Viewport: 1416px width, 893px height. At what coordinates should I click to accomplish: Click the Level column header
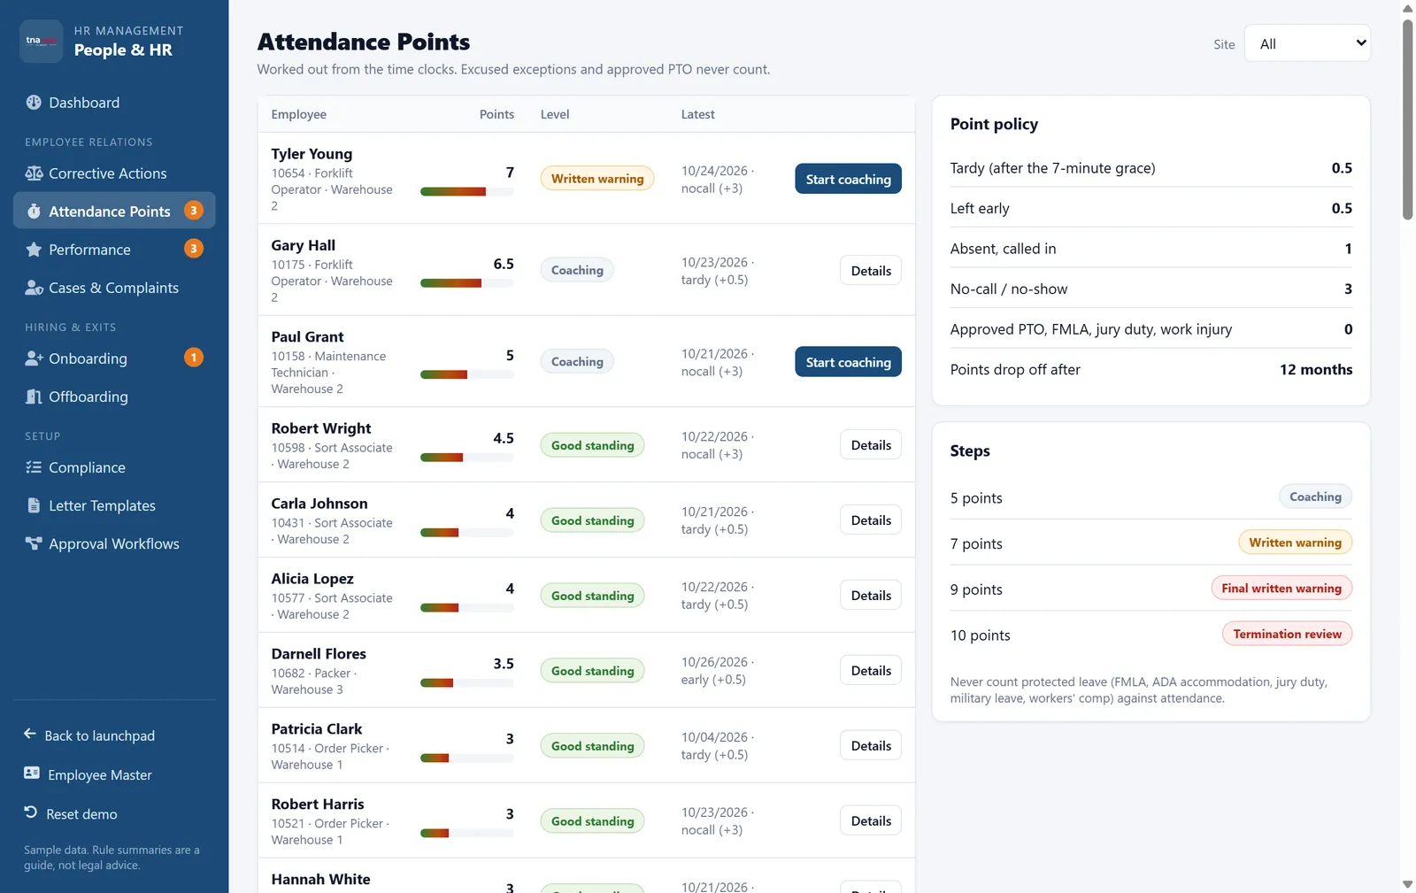pyautogui.click(x=555, y=114)
